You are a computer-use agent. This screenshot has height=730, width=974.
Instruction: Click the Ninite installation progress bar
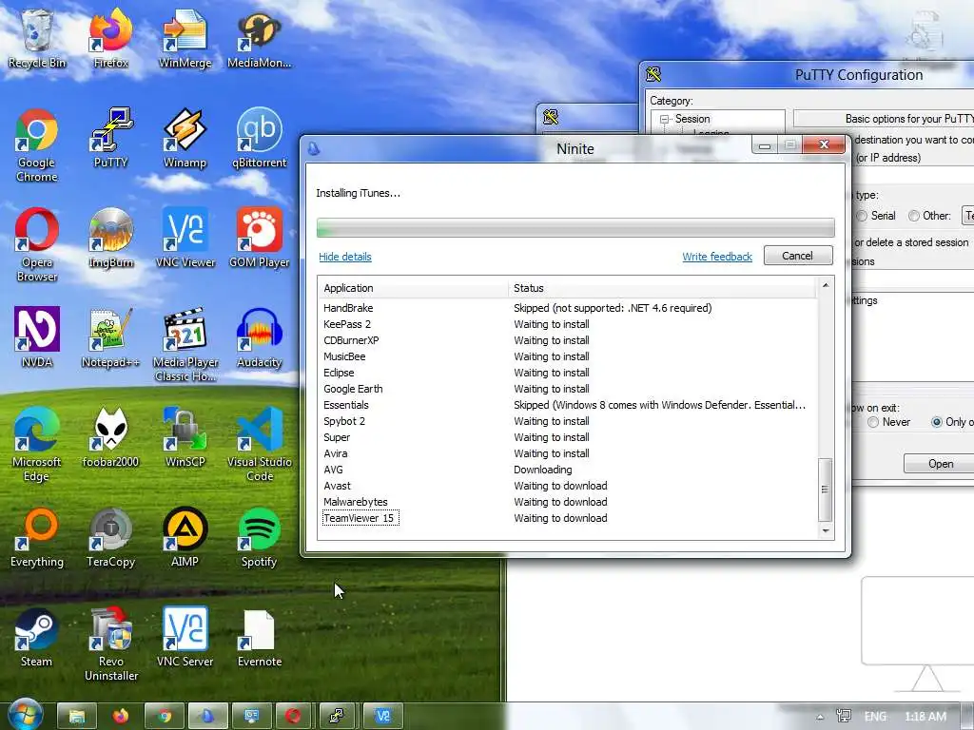click(x=575, y=228)
